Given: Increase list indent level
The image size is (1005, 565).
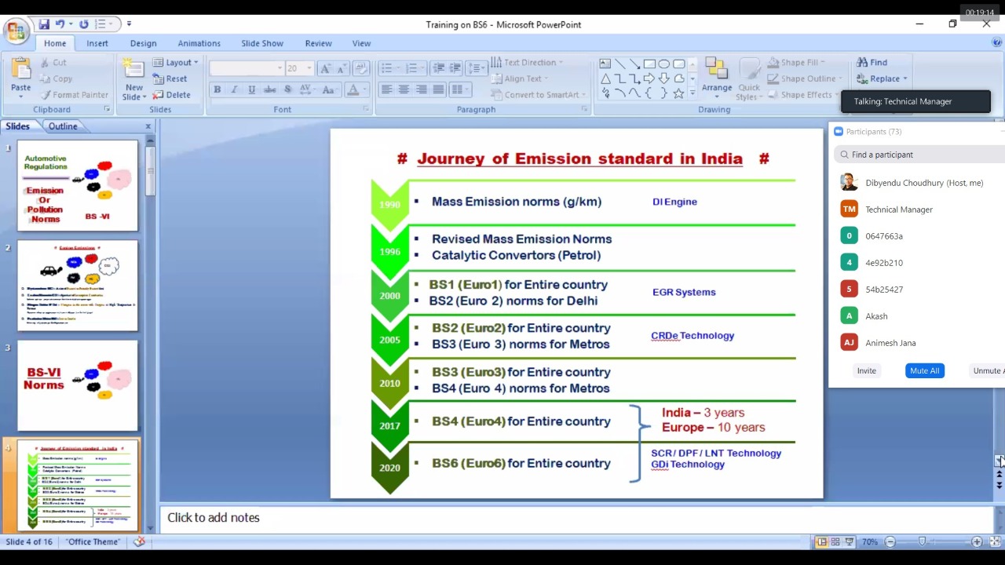Looking at the screenshot, I should pyautogui.click(x=455, y=68).
